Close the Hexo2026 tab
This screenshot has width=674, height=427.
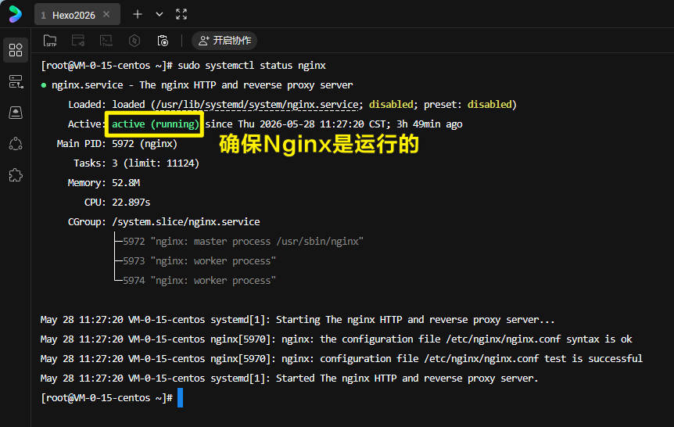click(106, 15)
